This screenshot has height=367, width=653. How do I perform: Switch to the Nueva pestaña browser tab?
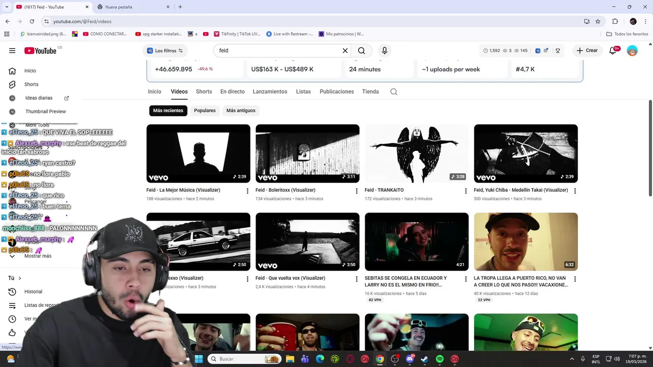coord(133,7)
